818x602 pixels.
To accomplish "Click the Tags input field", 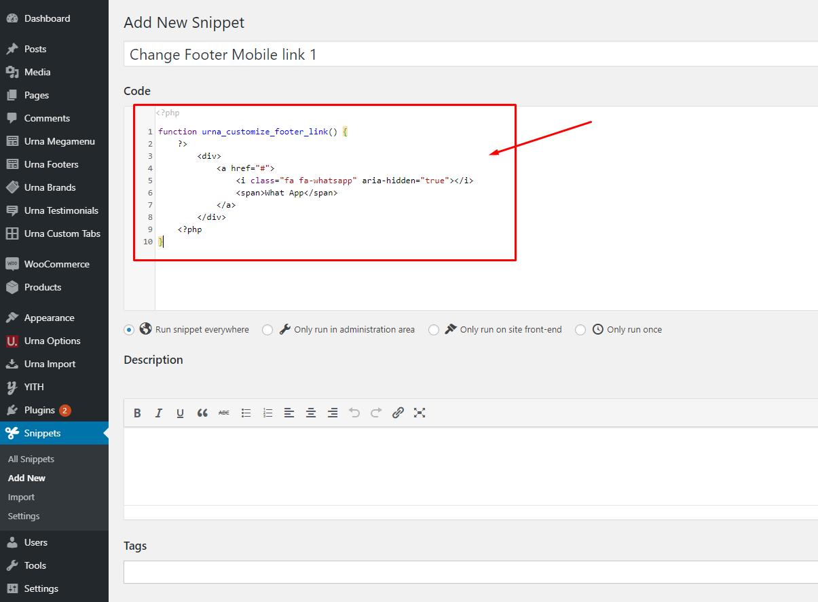I will (x=471, y=572).
